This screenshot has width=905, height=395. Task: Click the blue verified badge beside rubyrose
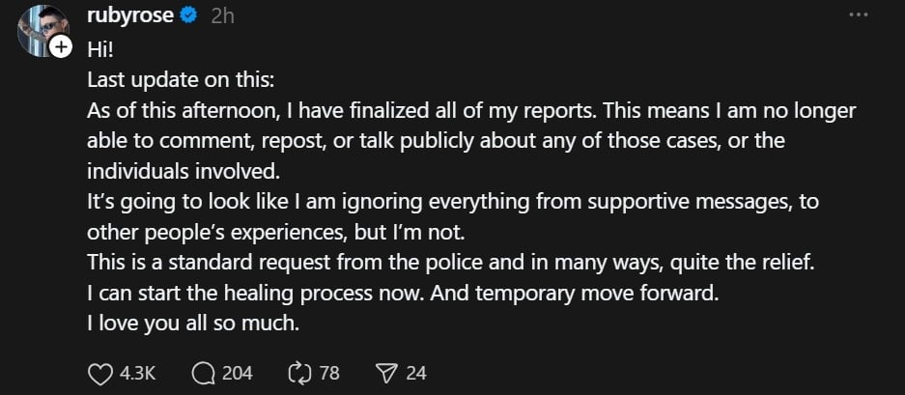[190, 16]
